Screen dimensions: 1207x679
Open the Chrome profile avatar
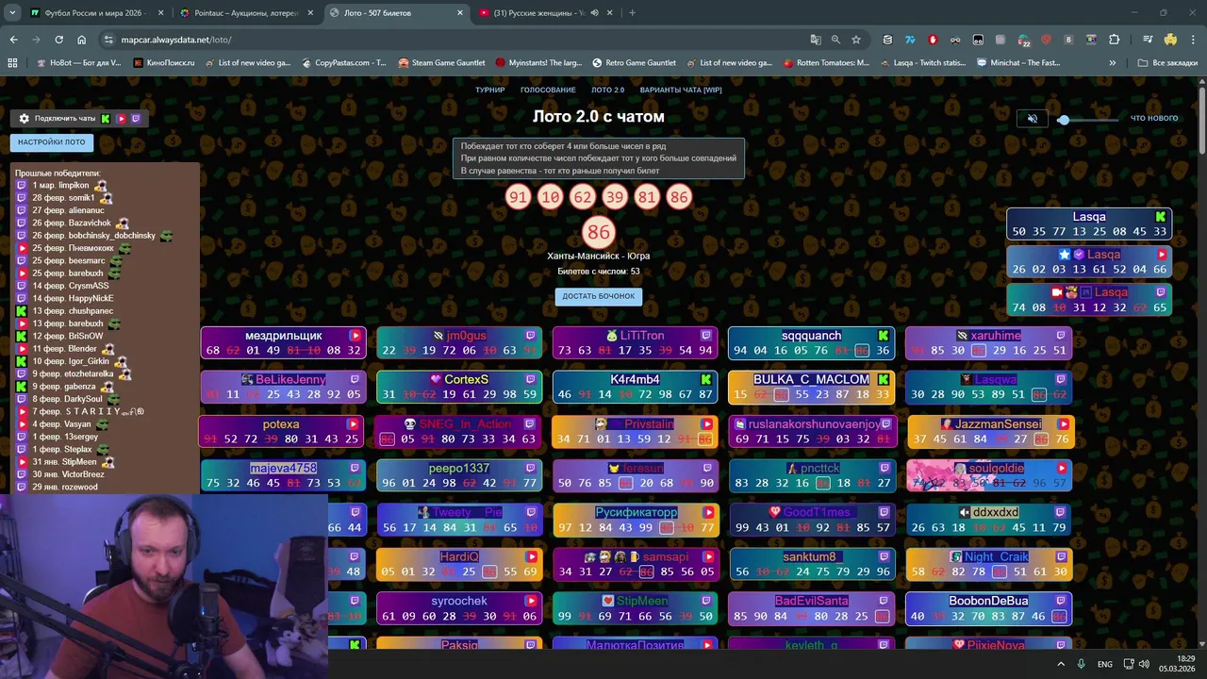pos(1170,40)
